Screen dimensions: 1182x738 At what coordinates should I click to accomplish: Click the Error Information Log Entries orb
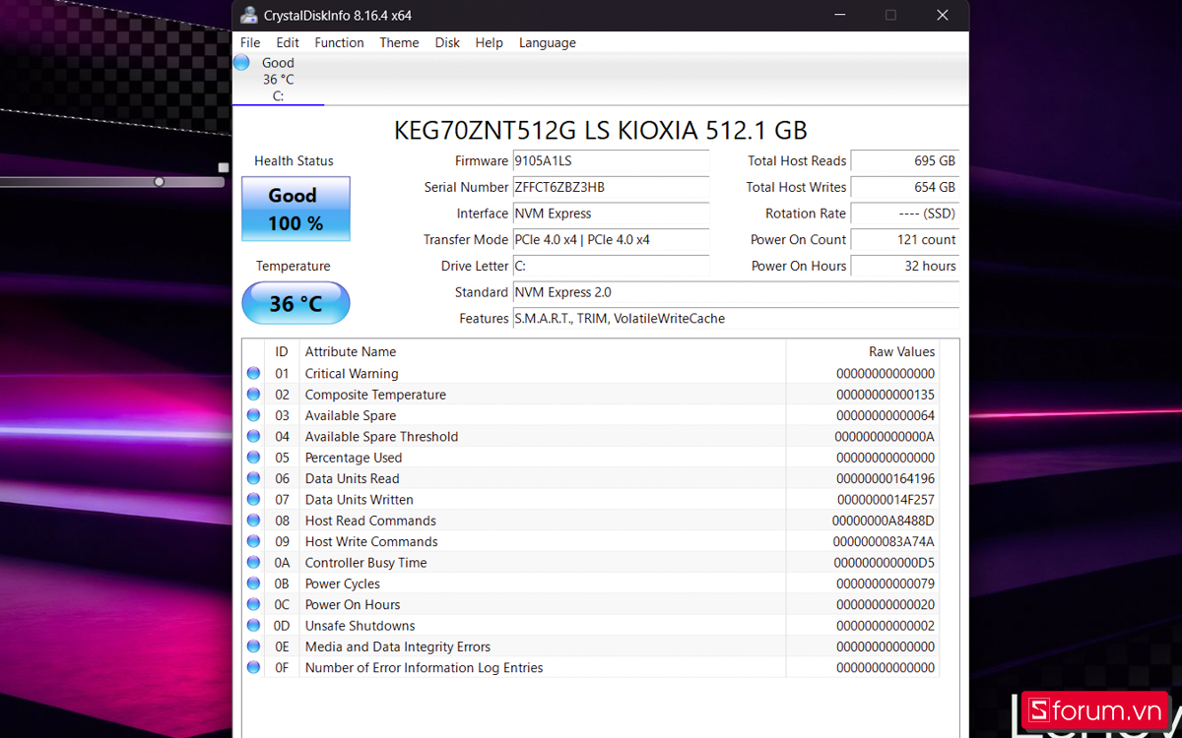click(253, 667)
